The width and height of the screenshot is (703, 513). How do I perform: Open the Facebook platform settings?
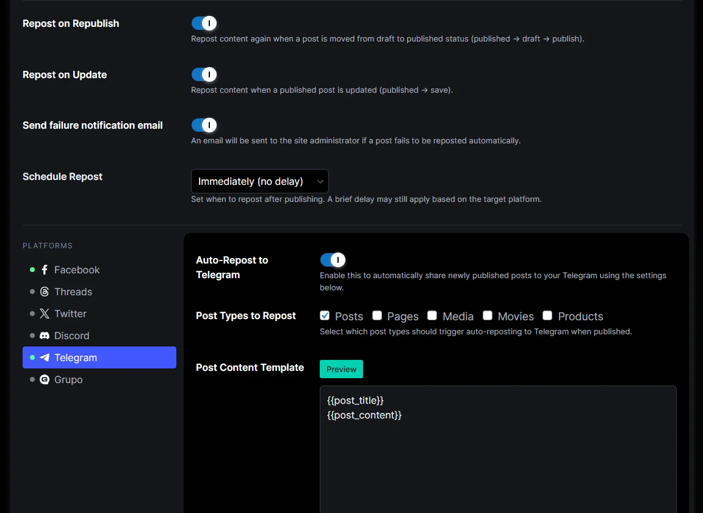(x=99, y=270)
